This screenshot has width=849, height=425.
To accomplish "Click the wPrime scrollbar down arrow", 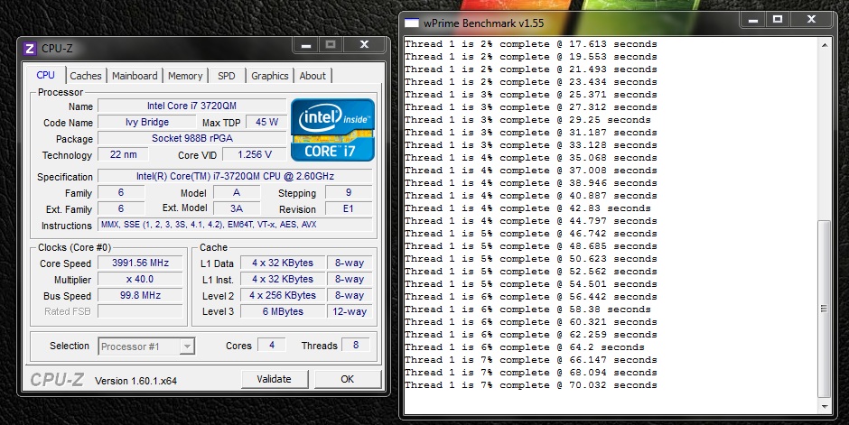I will [825, 407].
